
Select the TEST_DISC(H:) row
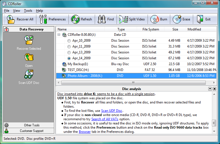point(136,70)
